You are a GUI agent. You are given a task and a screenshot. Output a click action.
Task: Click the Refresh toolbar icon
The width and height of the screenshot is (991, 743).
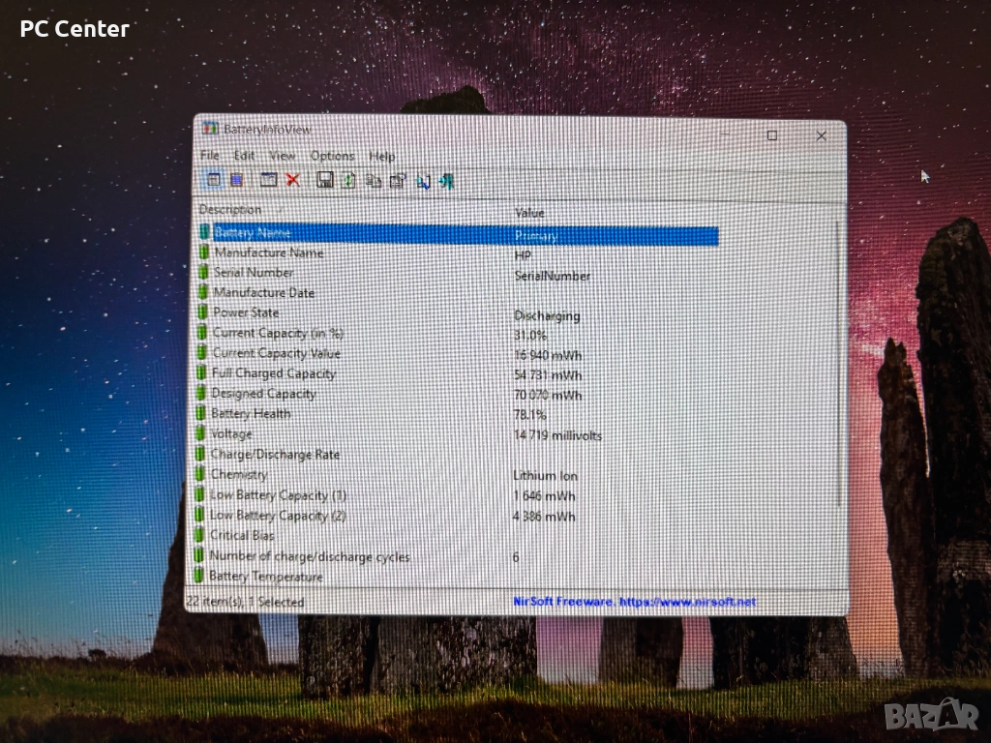(348, 180)
